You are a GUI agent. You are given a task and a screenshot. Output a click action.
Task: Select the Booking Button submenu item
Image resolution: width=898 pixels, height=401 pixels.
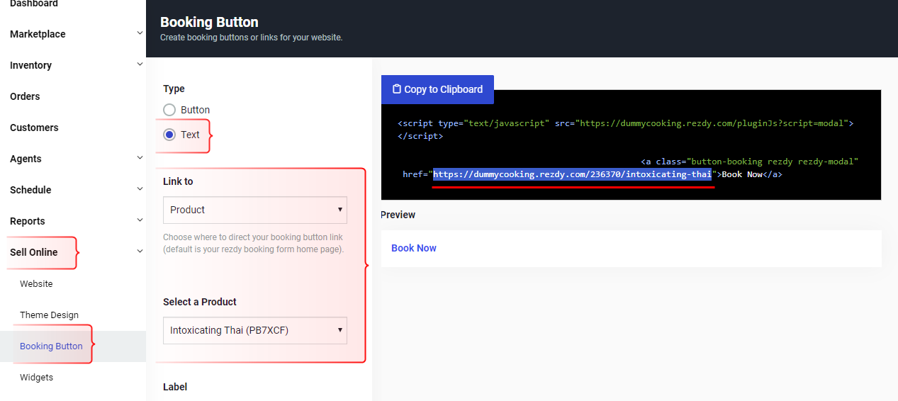[x=51, y=346]
